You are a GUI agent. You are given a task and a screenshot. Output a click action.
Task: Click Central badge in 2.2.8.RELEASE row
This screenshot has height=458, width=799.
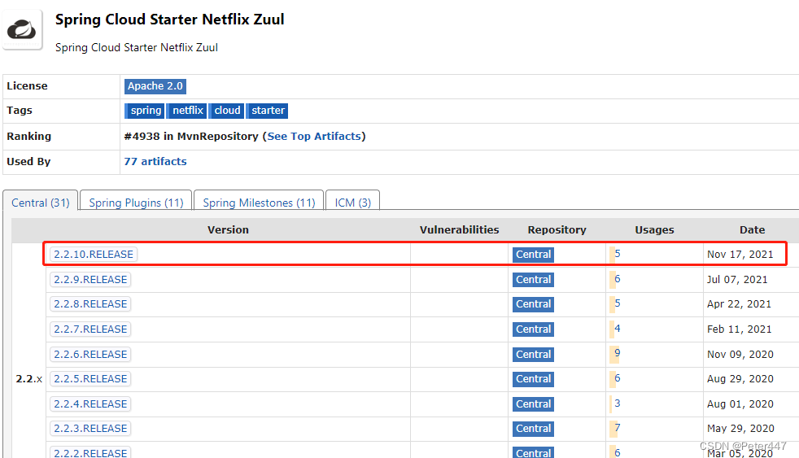click(x=533, y=303)
